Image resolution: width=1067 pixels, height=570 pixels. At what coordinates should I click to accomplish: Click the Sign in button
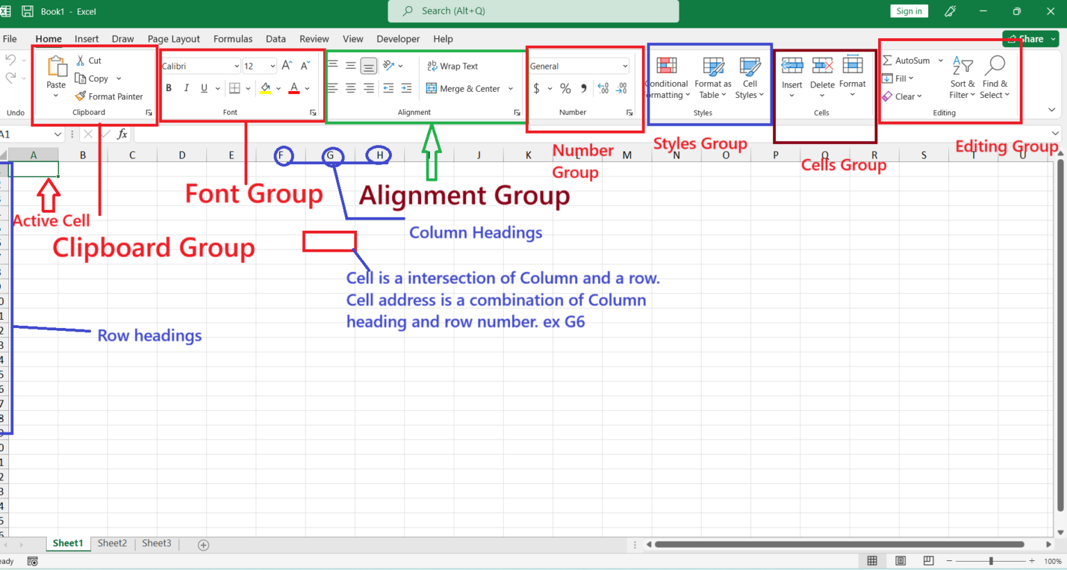tap(909, 11)
